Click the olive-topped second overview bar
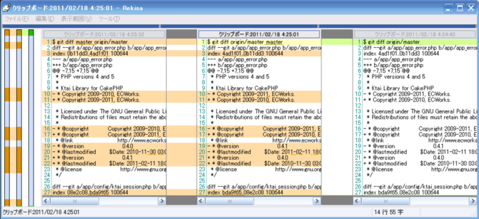This screenshot has height=219, width=479. (x=19, y=118)
